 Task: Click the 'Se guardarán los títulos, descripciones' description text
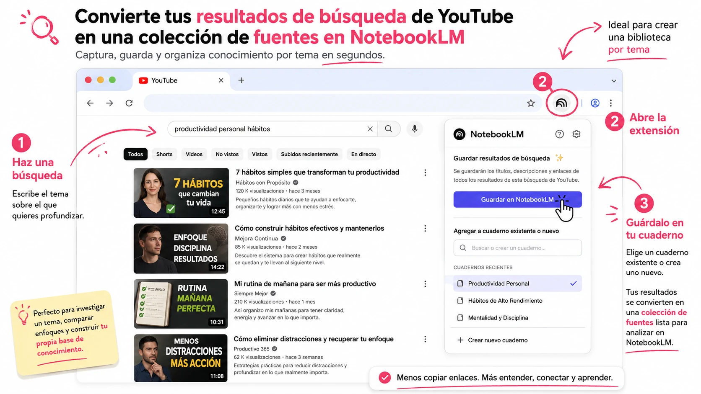point(516,175)
